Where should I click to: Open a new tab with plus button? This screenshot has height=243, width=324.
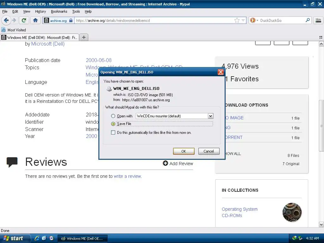pos(84,37)
